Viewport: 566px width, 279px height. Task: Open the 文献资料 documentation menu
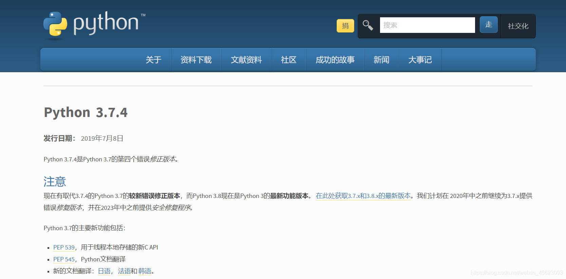point(246,60)
